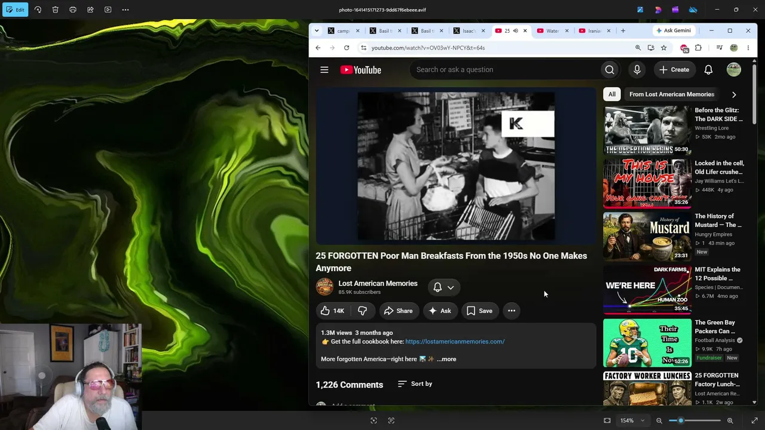Open more actions ellipsis under video

[512, 311]
